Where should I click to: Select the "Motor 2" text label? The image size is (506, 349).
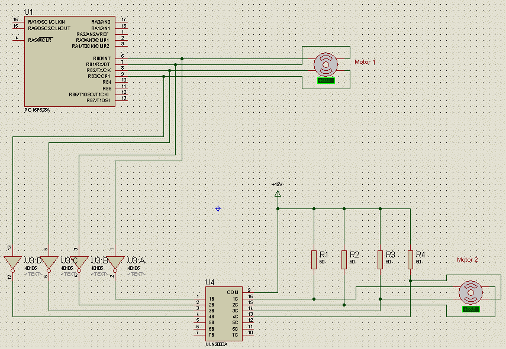[x=467, y=260]
